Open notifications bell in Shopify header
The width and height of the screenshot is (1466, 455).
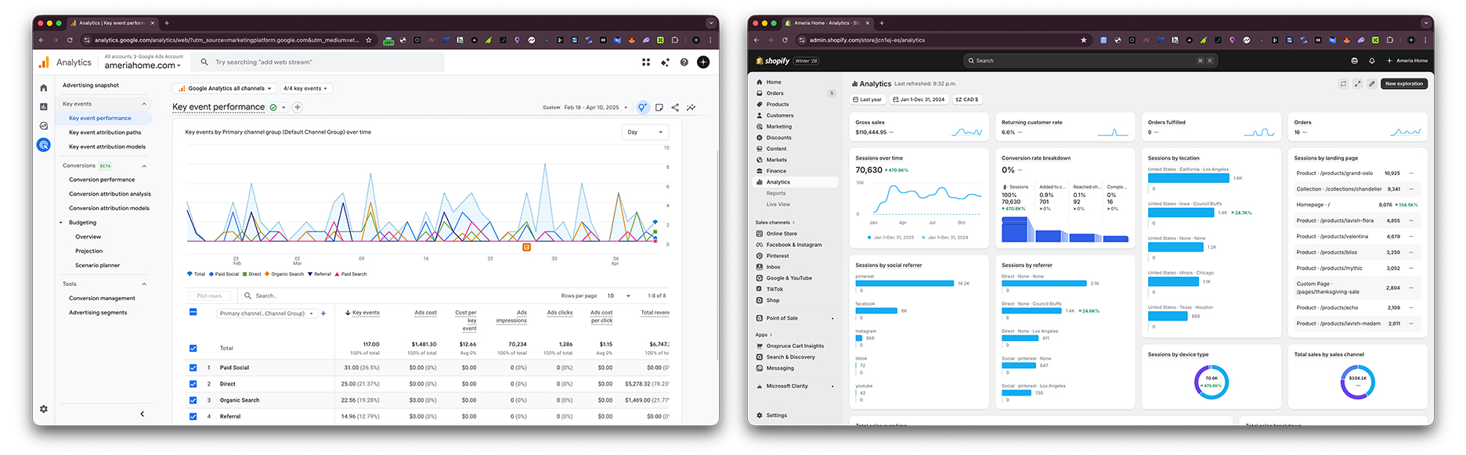(x=1372, y=61)
